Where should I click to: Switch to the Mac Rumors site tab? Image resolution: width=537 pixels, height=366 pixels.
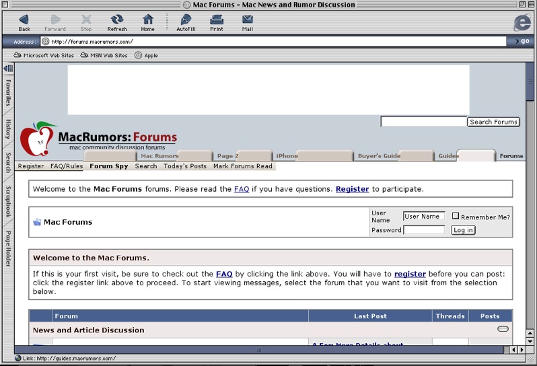[x=159, y=156]
